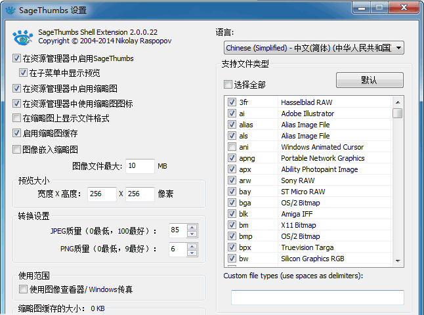424x315 pixels.
Task: Uncheck the arw Sony RAW file type
Action: (x=232, y=180)
